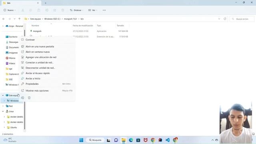Click Windows-SSD (C:) in breadcrumb
The image size is (256, 144).
coord(52,19)
